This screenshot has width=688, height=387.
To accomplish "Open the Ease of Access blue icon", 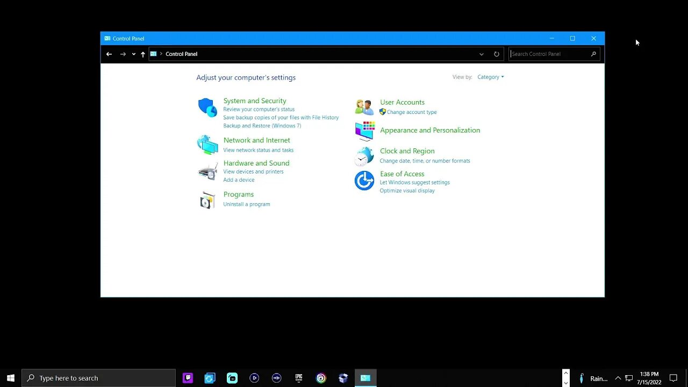I will 364,181.
